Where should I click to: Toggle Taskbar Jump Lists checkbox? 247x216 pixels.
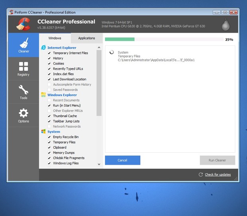[x=49, y=121]
